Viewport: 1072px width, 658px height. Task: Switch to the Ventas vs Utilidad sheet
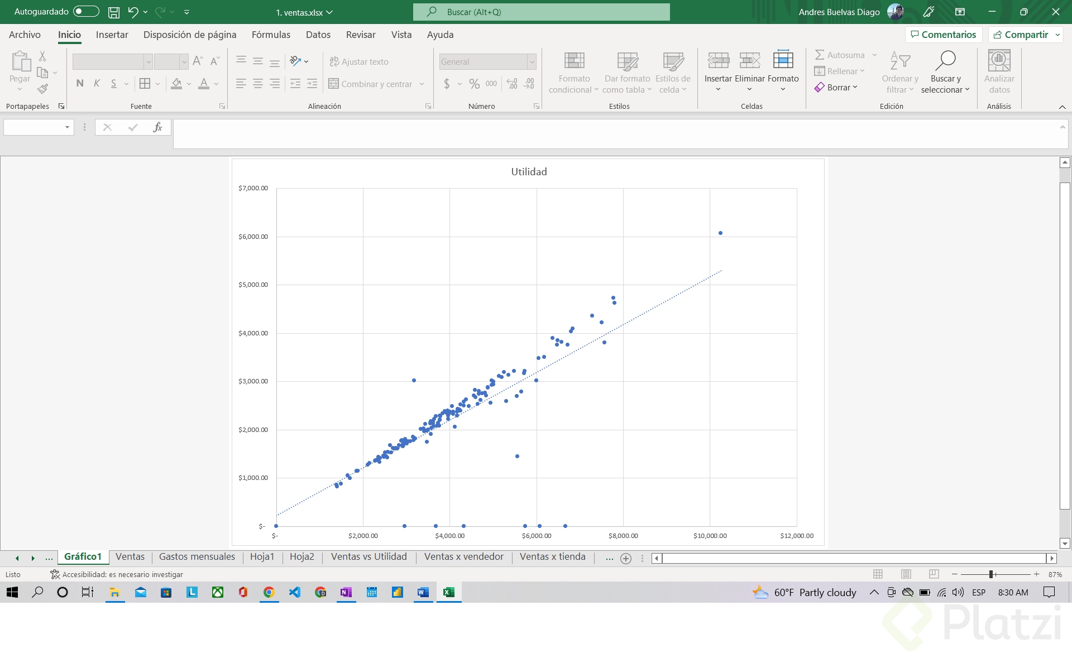tap(368, 556)
